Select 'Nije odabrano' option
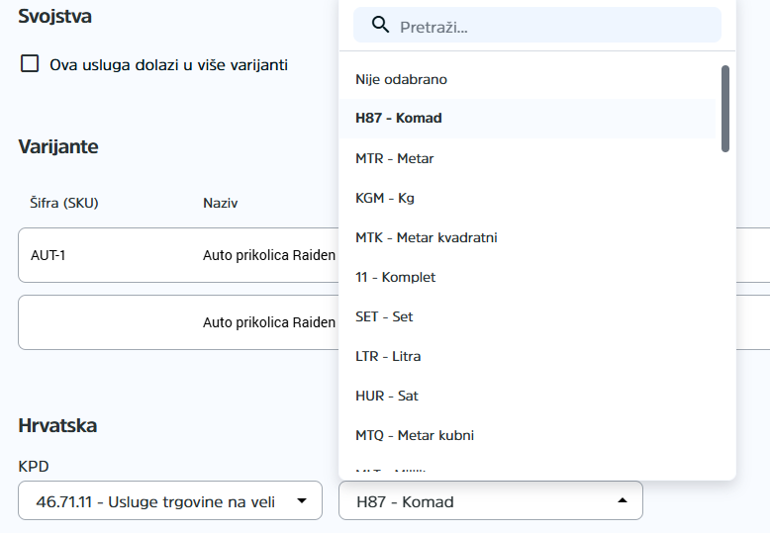The image size is (770, 533). [394, 79]
